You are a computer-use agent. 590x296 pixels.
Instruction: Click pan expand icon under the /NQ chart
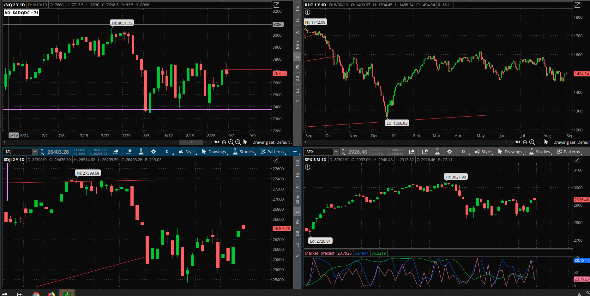pos(217,142)
